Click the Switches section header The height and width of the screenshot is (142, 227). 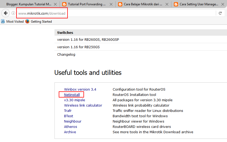coord(141,33)
